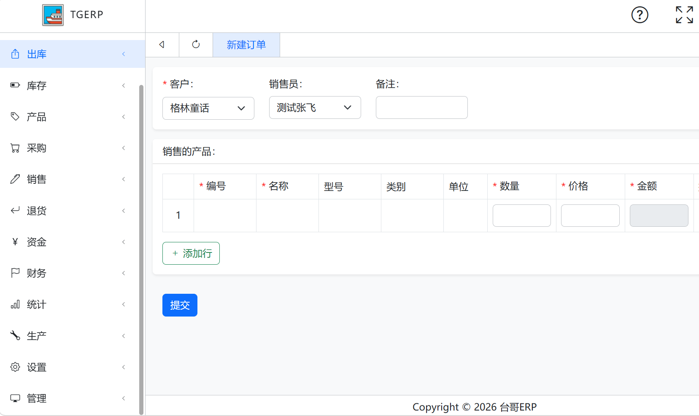Image resolution: width=699 pixels, height=416 pixels.
Task: Toggle fullscreen with the expand arrows icon
Action: [x=684, y=15]
